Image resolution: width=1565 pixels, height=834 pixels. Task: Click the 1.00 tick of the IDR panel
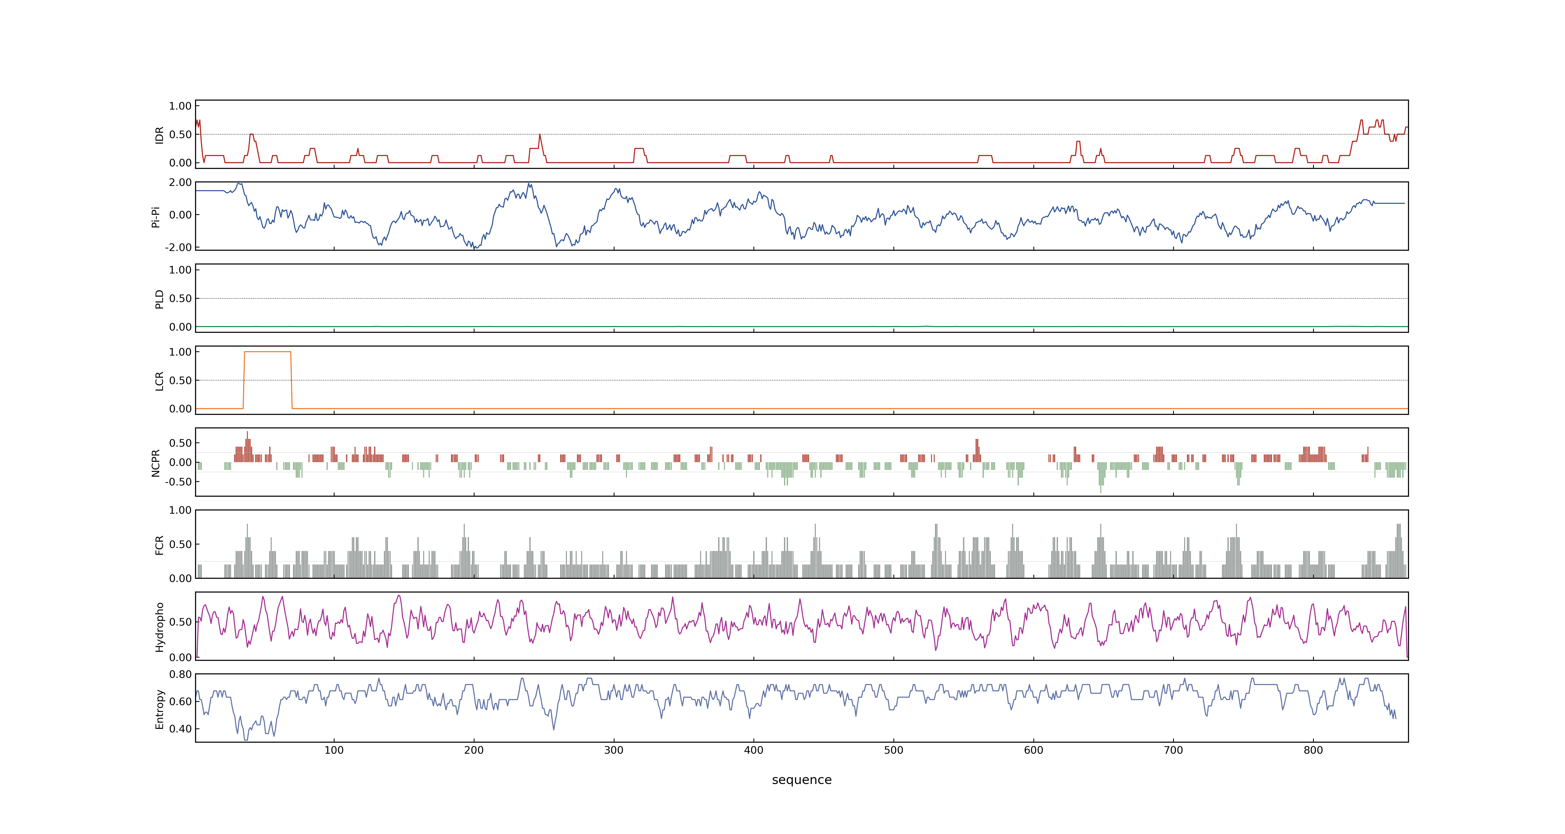[181, 106]
